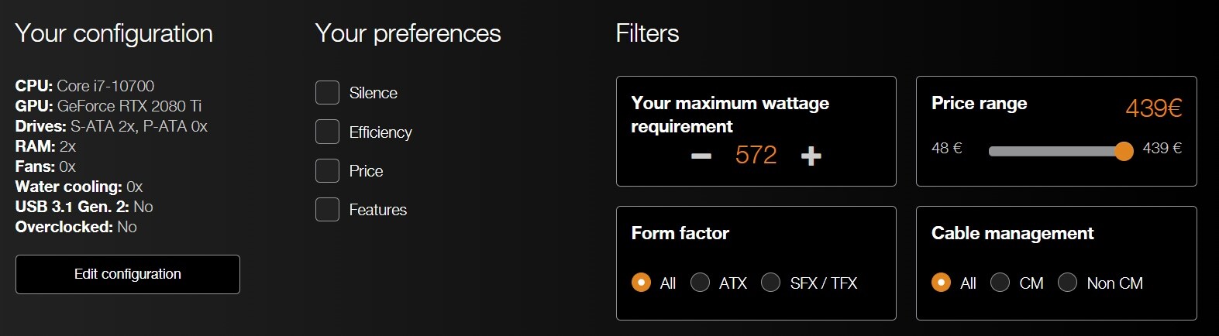Choose the CM cable management option
Image resolution: width=1219 pixels, height=336 pixels.
coord(1000,283)
